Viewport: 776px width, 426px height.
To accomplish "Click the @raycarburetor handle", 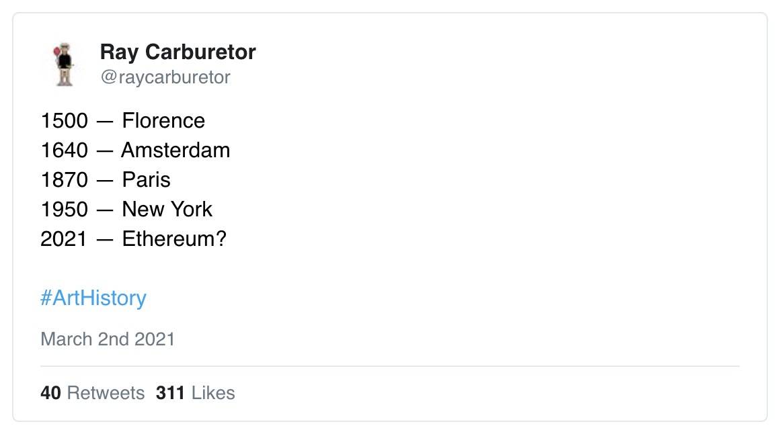I will coord(165,77).
